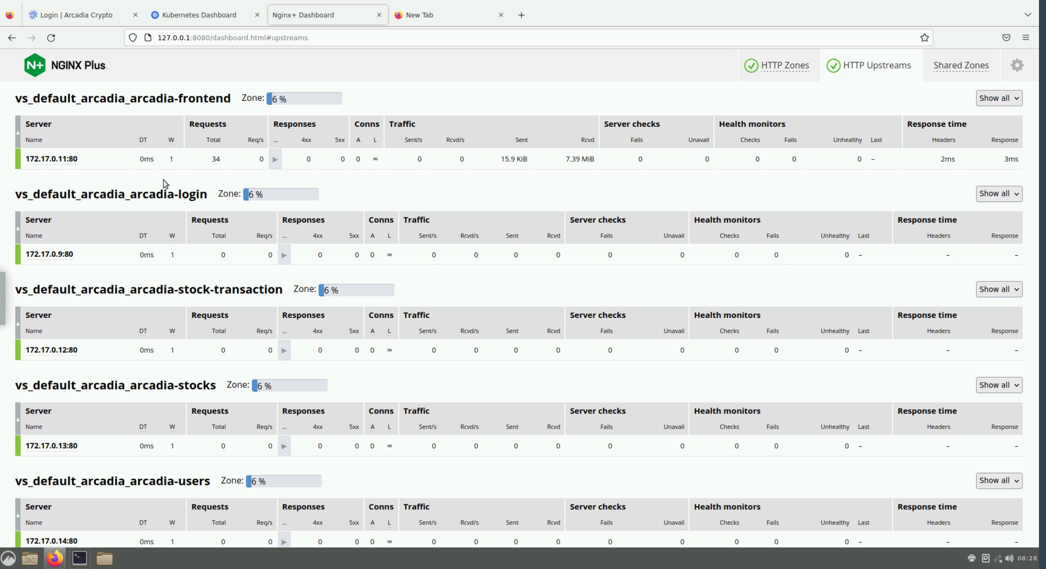This screenshot has height=569, width=1046.
Task: Close the Login Arcadia Crypto tab
Action: point(135,15)
